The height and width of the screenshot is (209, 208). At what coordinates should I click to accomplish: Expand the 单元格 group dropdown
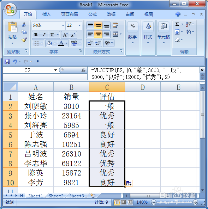164,43
